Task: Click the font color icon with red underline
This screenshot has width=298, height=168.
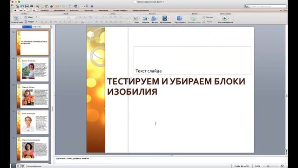Action: [82, 22]
